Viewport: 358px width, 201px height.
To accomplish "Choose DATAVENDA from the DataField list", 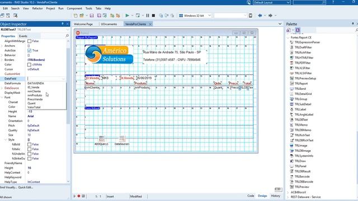I will pyautogui.click(x=36, y=83).
